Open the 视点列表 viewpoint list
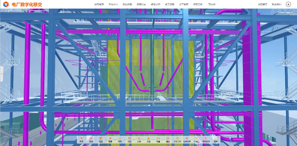This screenshot has height=146, width=297. [187, 139]
